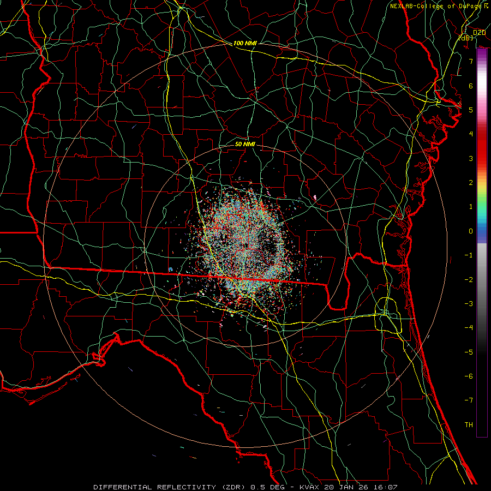Click the -6 value on color scale
Viewport: 491px width, 491px height.
click(469, 376)
